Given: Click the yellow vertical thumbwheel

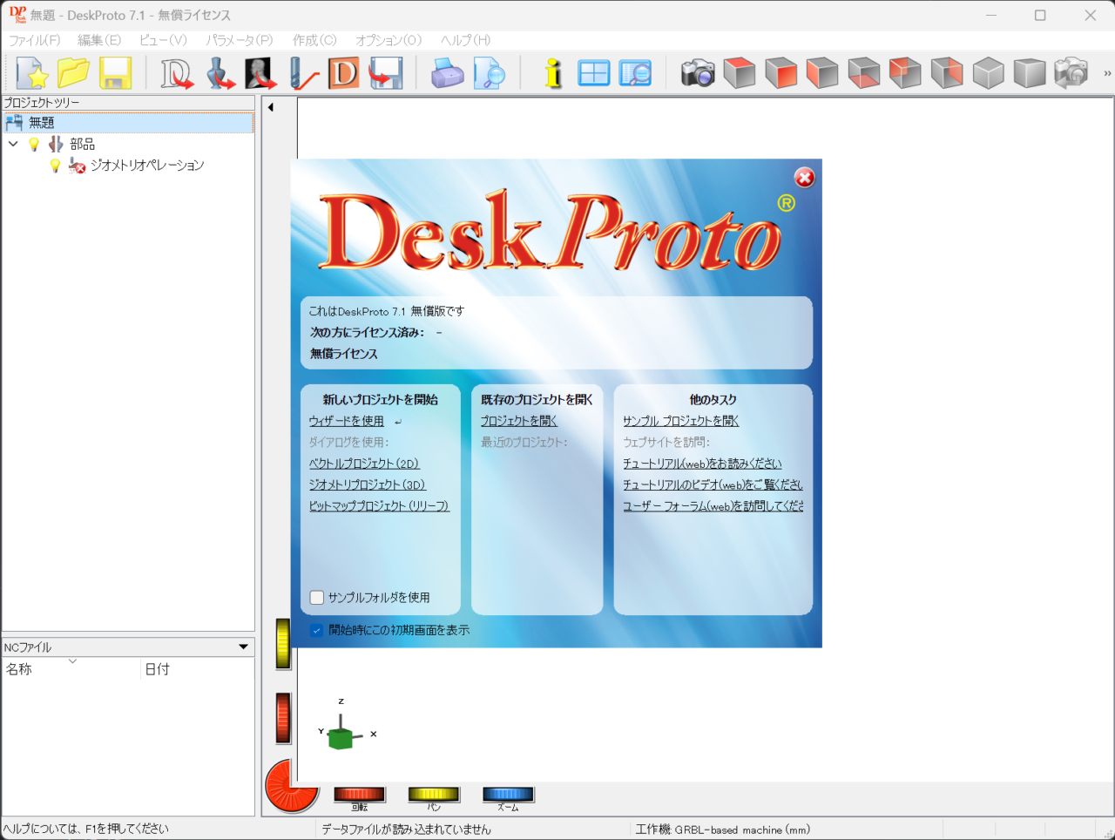Looking at the screenshot, I should pos(283,644).
